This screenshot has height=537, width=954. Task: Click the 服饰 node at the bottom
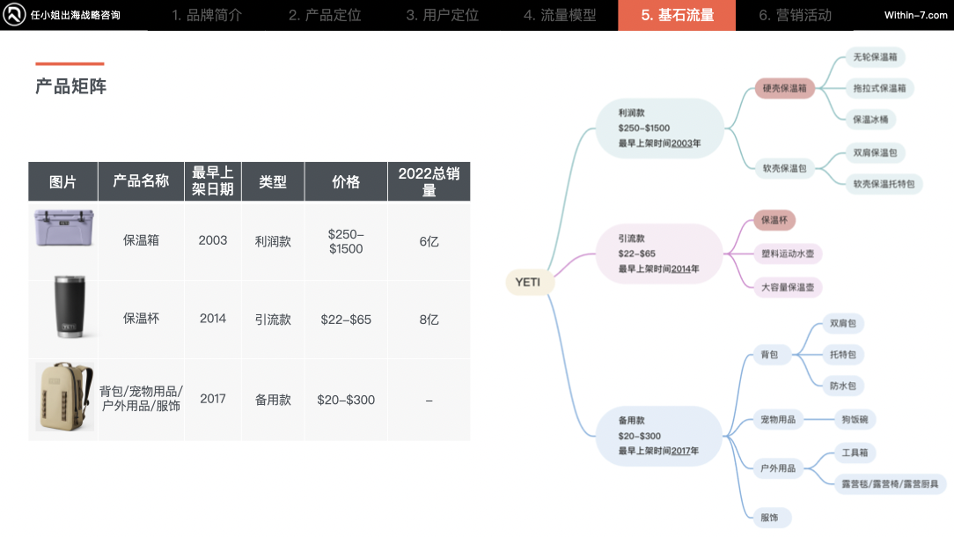click(771, 518)
